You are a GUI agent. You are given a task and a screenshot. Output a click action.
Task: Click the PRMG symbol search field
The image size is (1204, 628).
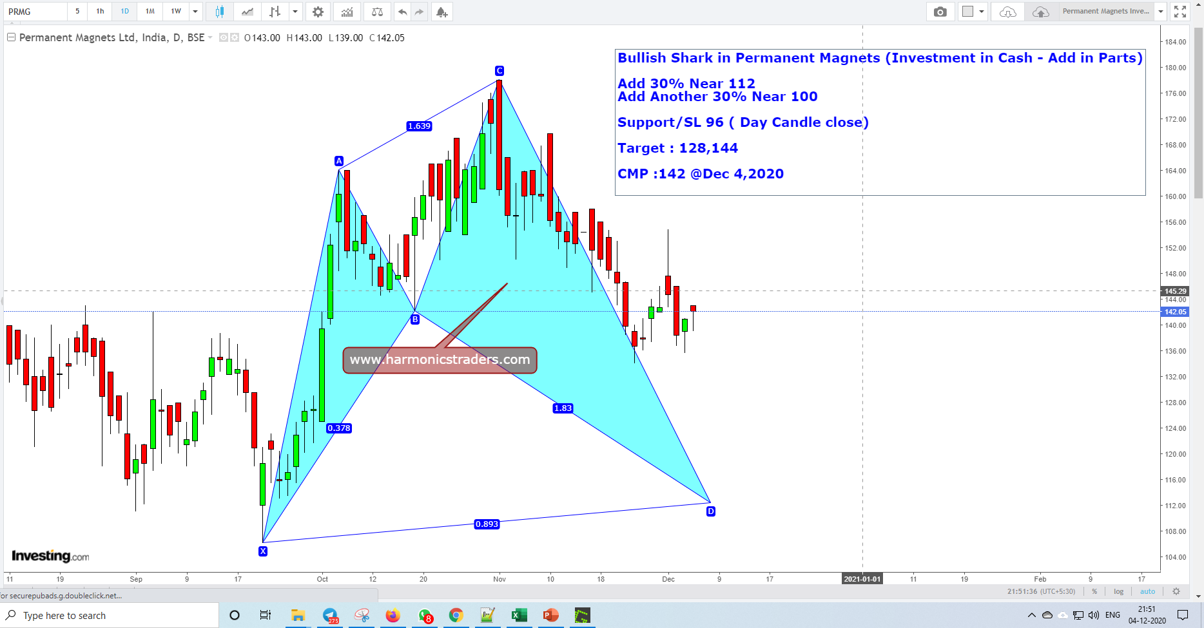(x=35, y=12)
